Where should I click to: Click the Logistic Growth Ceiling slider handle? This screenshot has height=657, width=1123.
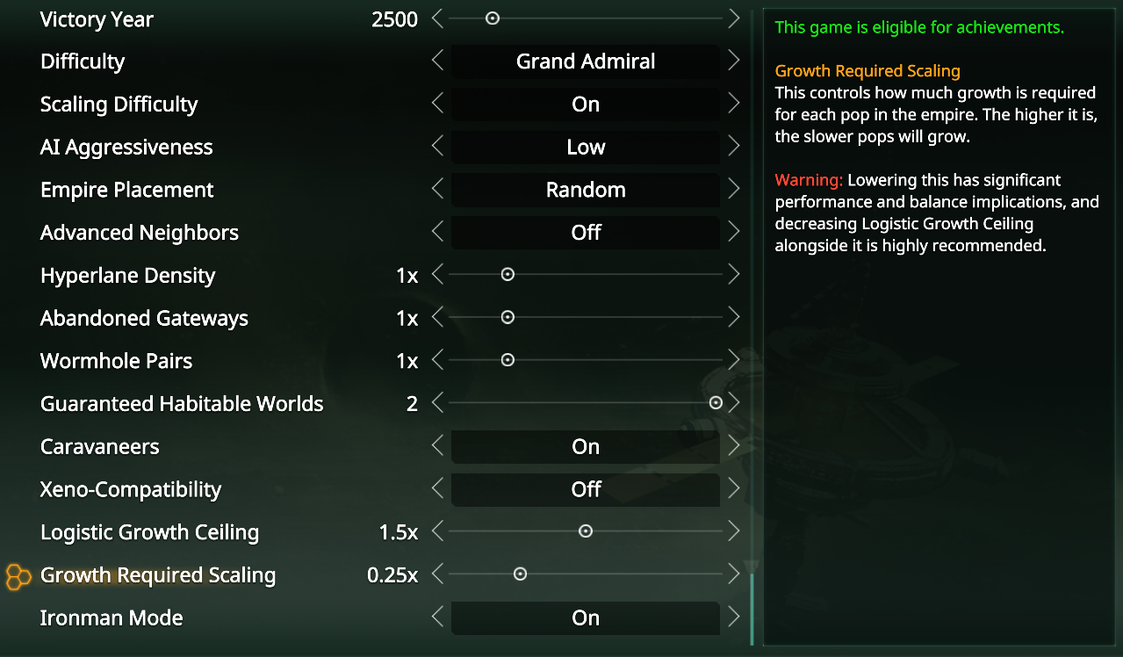tap(586, 531)
